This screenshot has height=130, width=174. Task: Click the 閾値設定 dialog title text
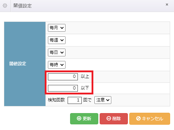point(23,6)
